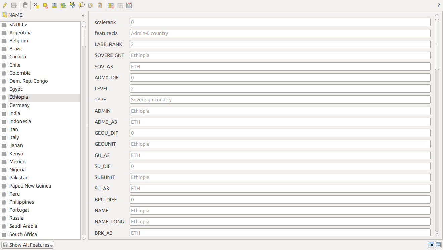Click the SOV_A3 field
Image resolution: width=443 pixels, height=250 pixels.
(x=280, y=67)
